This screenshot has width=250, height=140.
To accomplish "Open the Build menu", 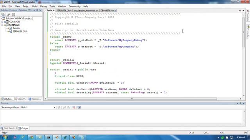I will (x=35, y=6).
